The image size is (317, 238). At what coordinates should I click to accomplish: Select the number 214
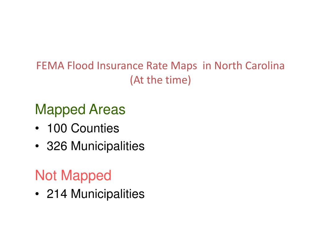tap(57, 194)
